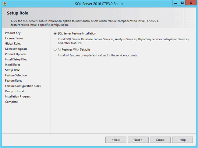Proceed with the Next button

(x=138, y=140)
